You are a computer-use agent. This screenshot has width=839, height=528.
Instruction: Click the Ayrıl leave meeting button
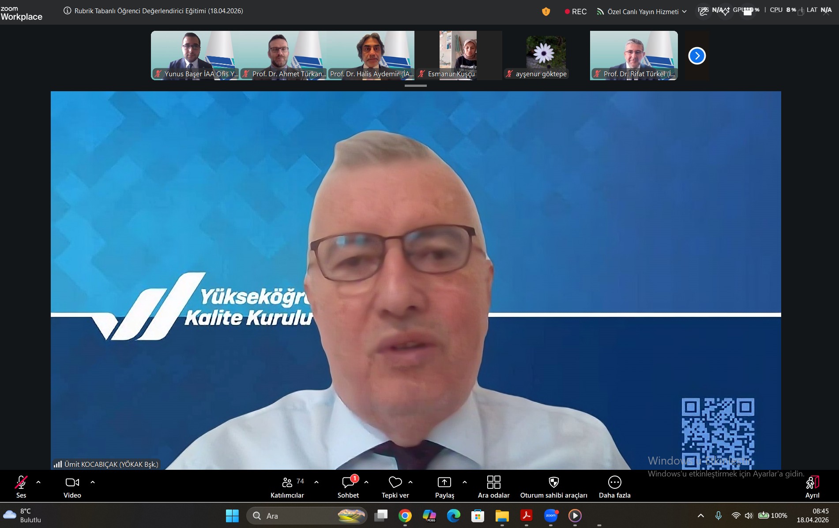pos(812,487)
